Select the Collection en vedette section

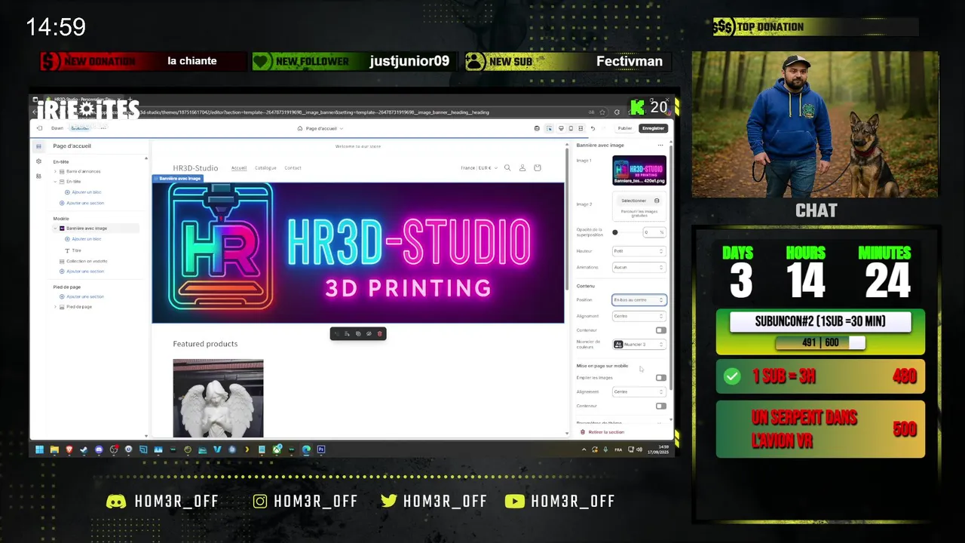pyautogui.click(x=87, y=261)
